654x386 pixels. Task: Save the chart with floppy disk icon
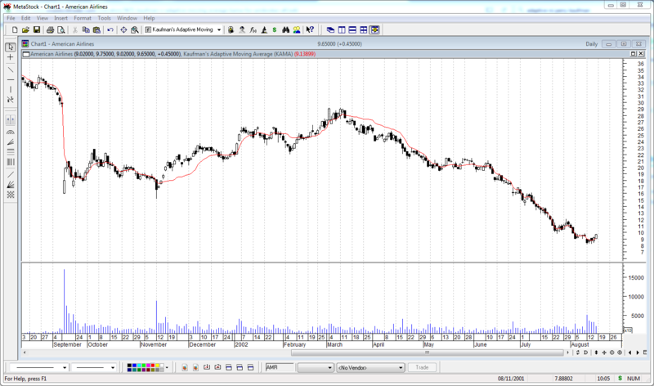click(x=37, y=29)
